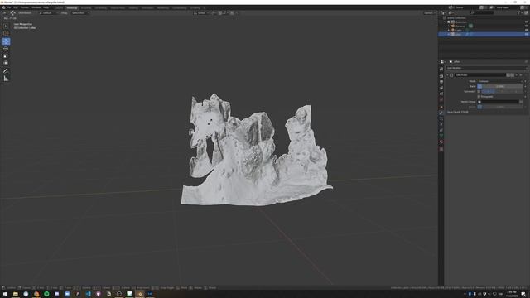Viewport: 530px width, 298px height.
Task: Switch to the UV Editing workspace tab
Action: [100, 7]
